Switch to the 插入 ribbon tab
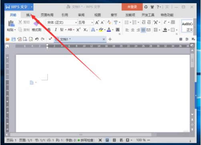Image resolution: width=201 pixels, height=145 pixels. (x=29, y=15)
